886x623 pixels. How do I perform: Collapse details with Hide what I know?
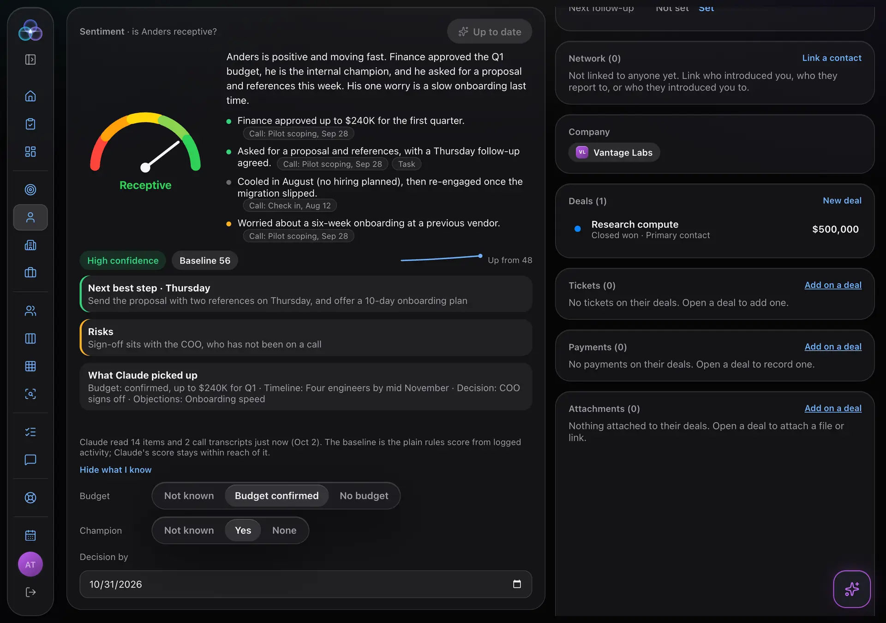(x=115, y=470)
